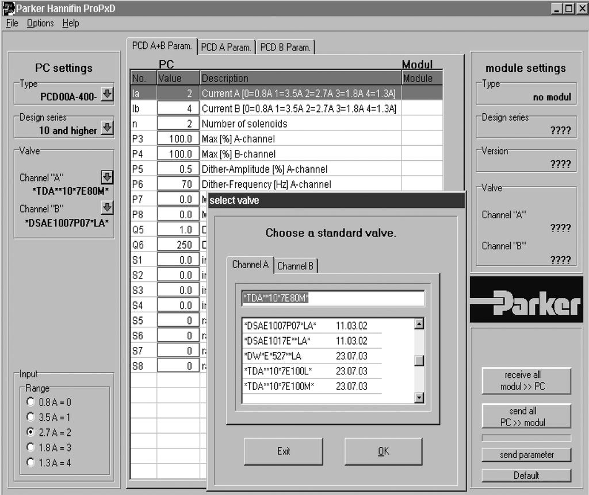Select valve *DW*E*527**LA in list

312,356
